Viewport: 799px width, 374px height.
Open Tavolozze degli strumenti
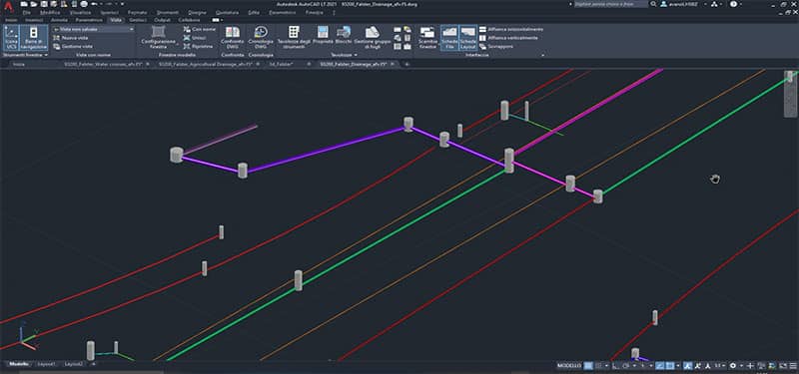coord(294,38)
